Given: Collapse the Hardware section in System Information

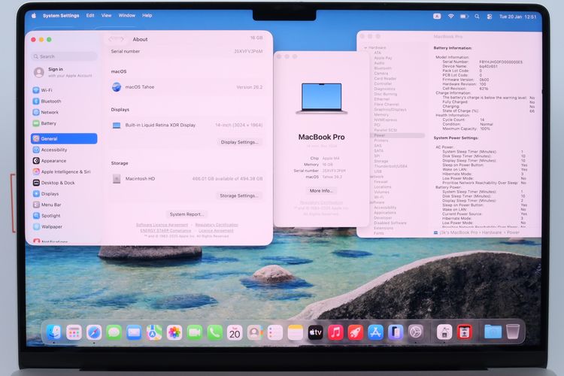Looking at the screenshot, I should click(365, 47).
